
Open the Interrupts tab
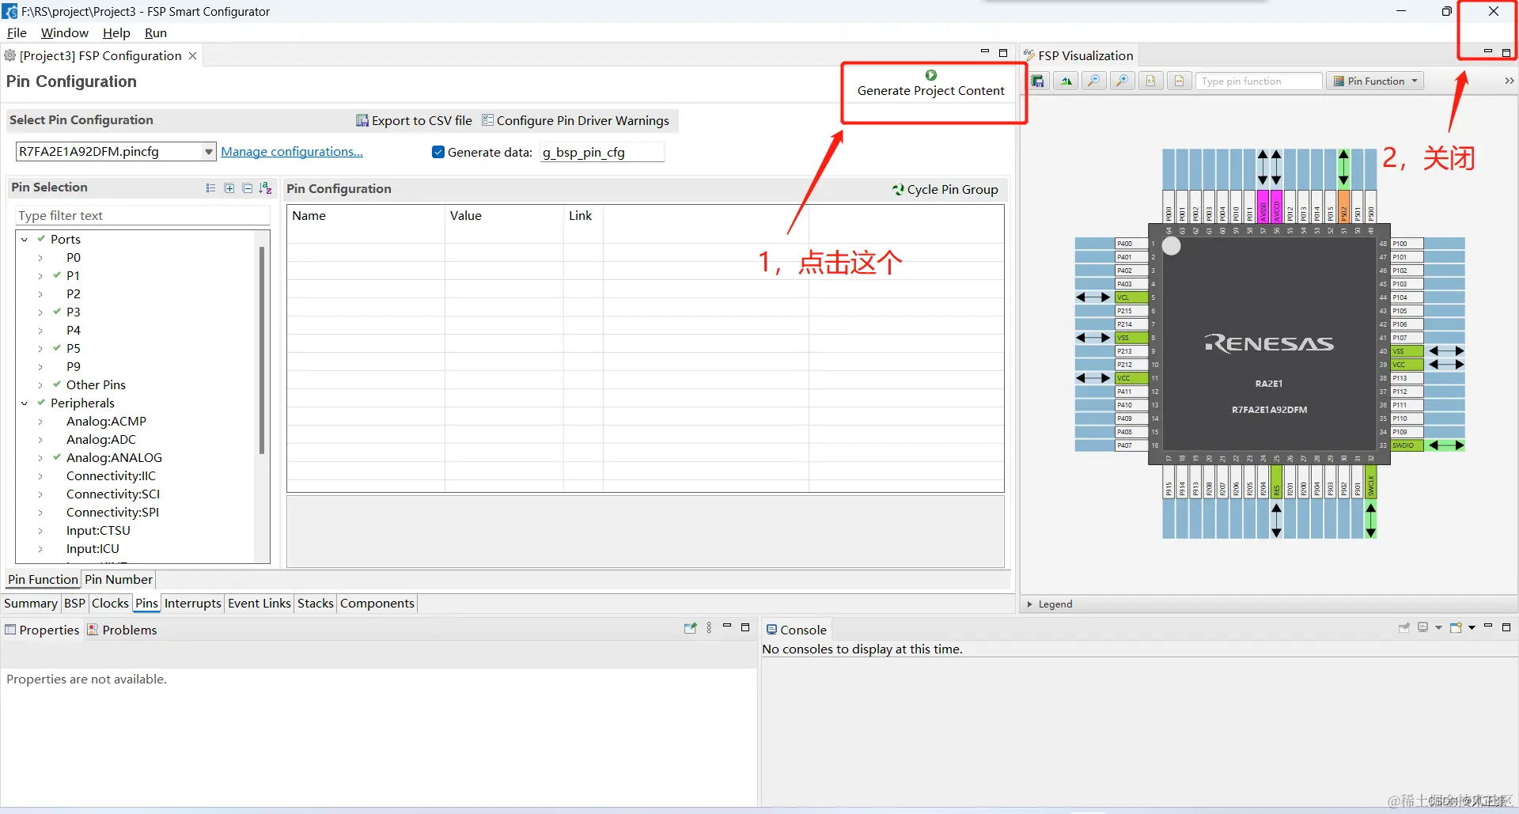(193, 603)
